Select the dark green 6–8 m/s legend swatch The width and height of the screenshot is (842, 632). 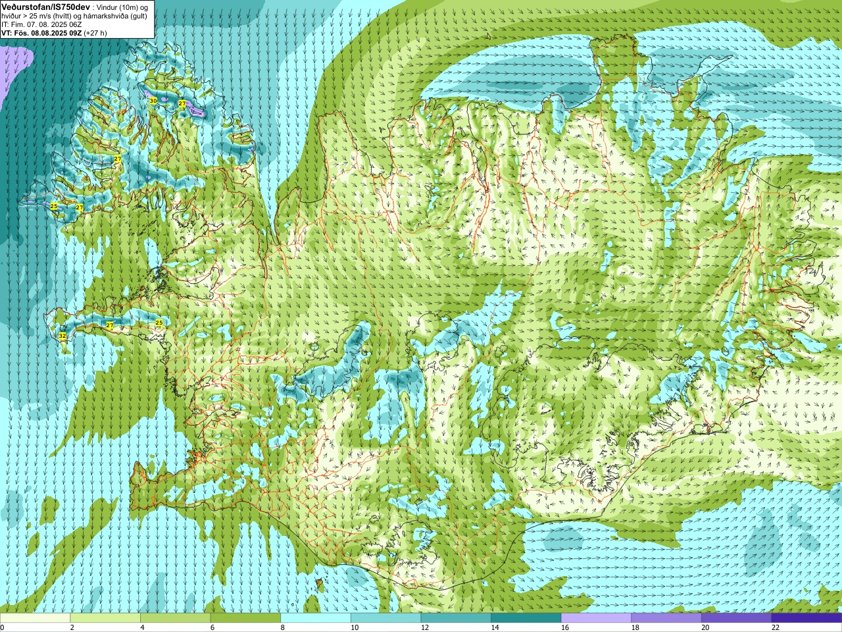(x=245, y=618)
